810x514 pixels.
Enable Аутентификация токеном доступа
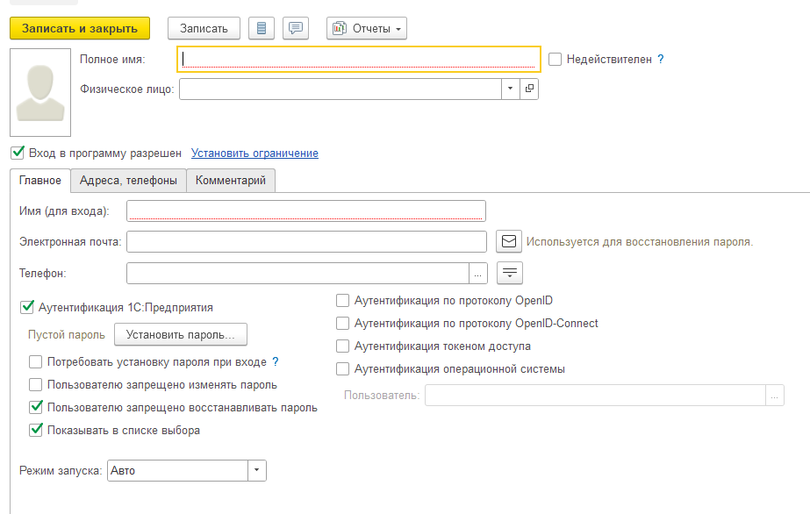tap(342, 346)
